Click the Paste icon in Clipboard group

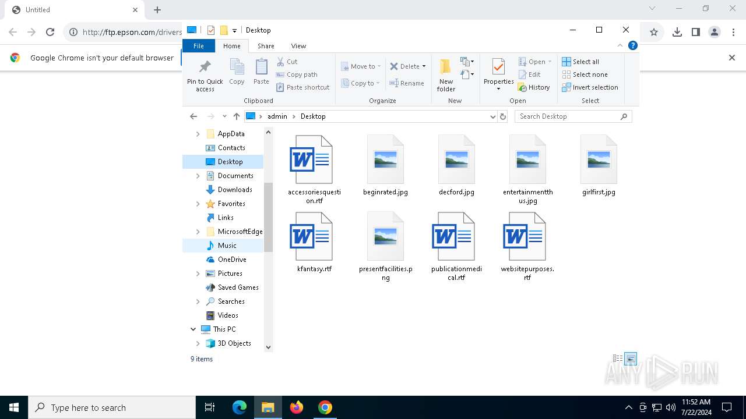click(x=261, y=68)
